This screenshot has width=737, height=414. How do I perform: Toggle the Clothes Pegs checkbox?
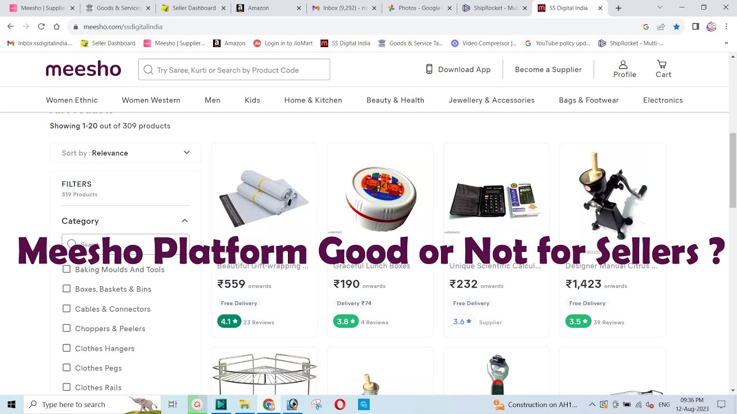67,367
